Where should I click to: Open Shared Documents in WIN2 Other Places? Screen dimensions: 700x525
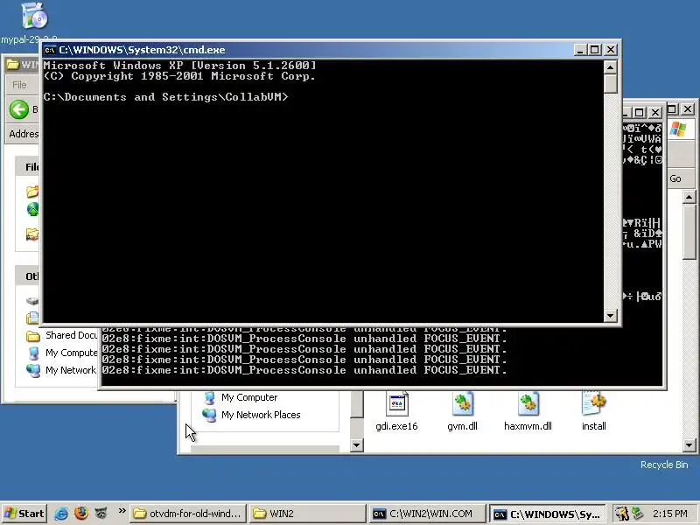click(x=61, y=336)
